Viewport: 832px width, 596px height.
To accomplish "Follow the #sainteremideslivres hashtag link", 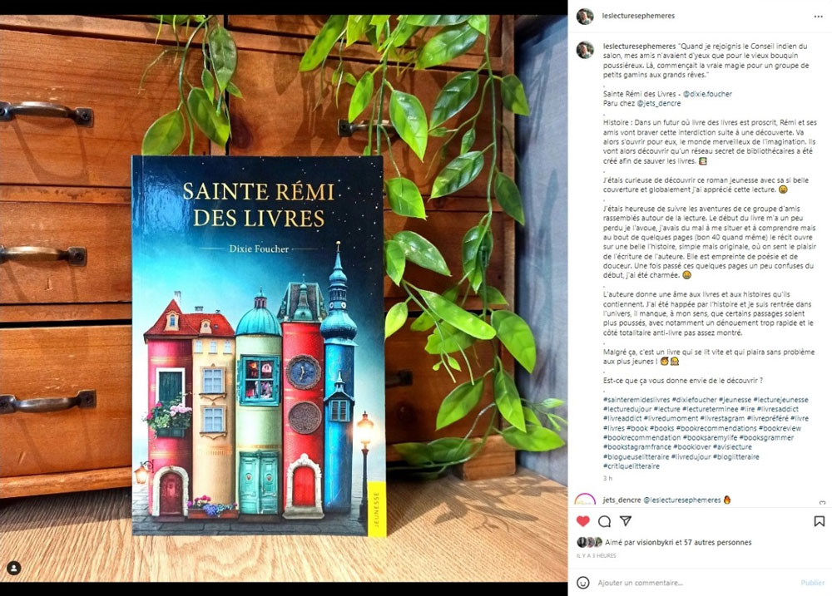I will click(x=636, y=400).
